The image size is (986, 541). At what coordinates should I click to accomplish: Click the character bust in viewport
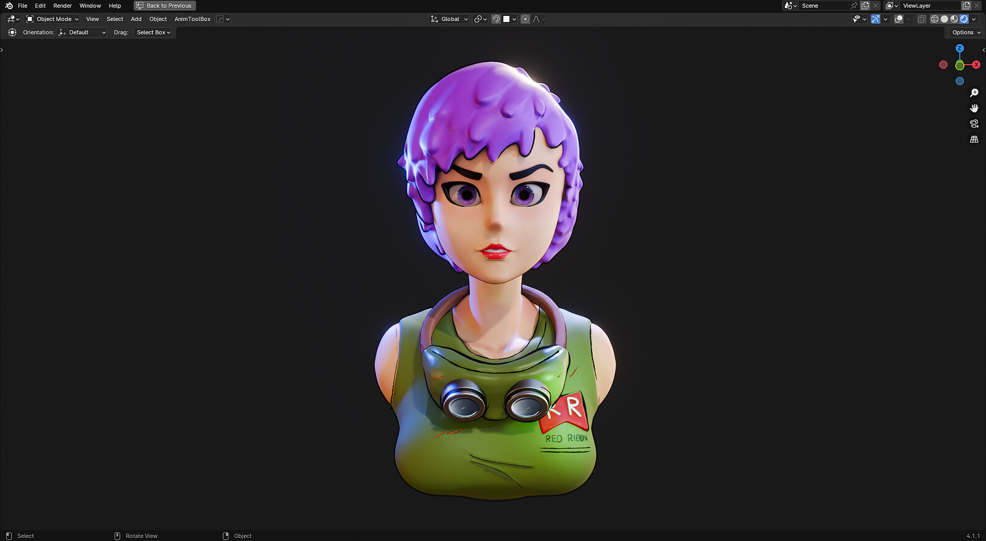pyautogui.click(x=494, y=281)
